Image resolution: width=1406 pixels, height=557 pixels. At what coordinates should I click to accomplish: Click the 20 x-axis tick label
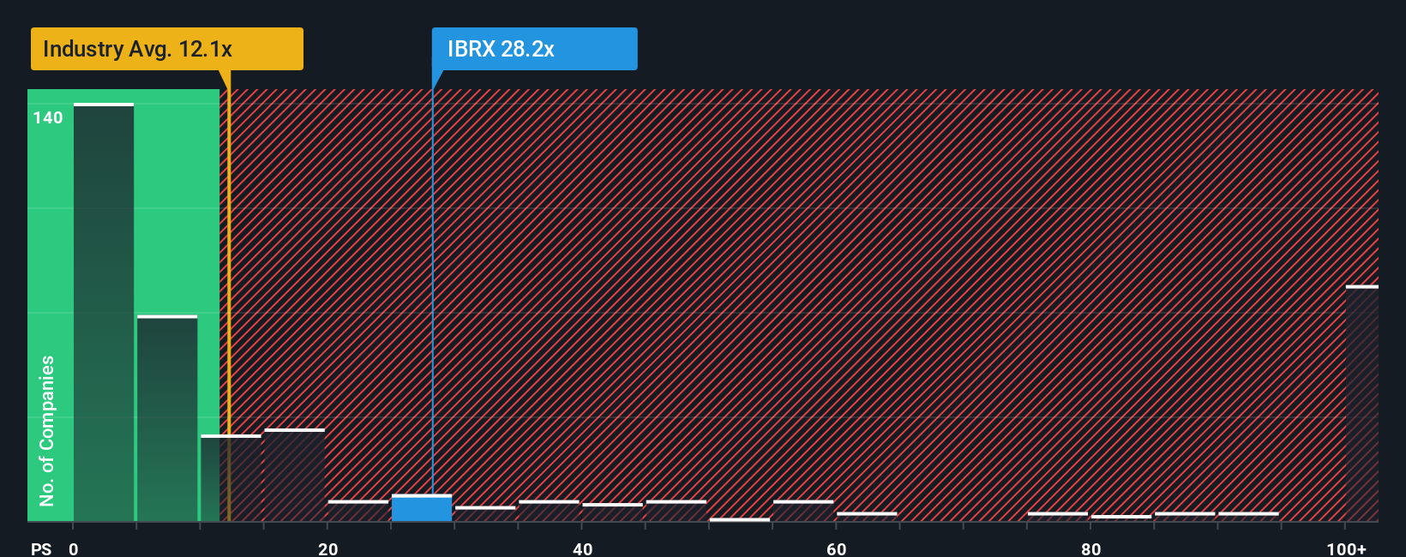(x=328, y=548)
